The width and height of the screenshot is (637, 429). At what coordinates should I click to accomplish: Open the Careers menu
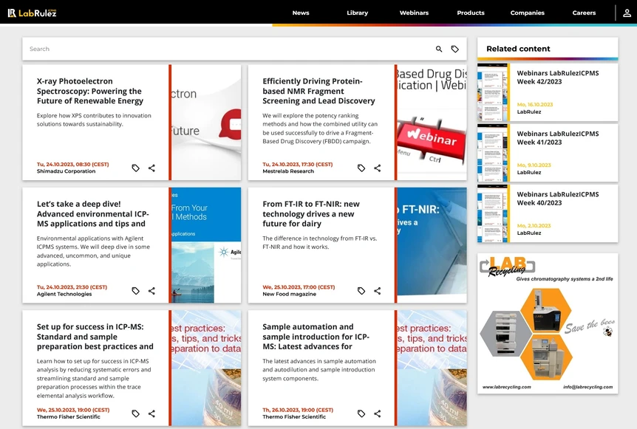pos(584,13)
